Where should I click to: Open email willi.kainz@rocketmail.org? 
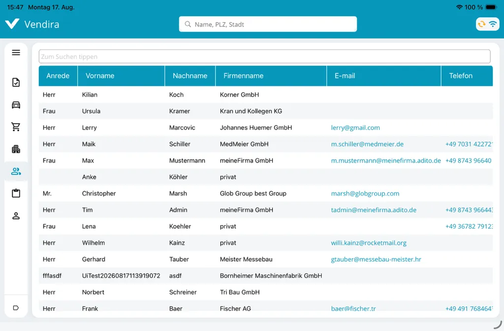(369, 243)
